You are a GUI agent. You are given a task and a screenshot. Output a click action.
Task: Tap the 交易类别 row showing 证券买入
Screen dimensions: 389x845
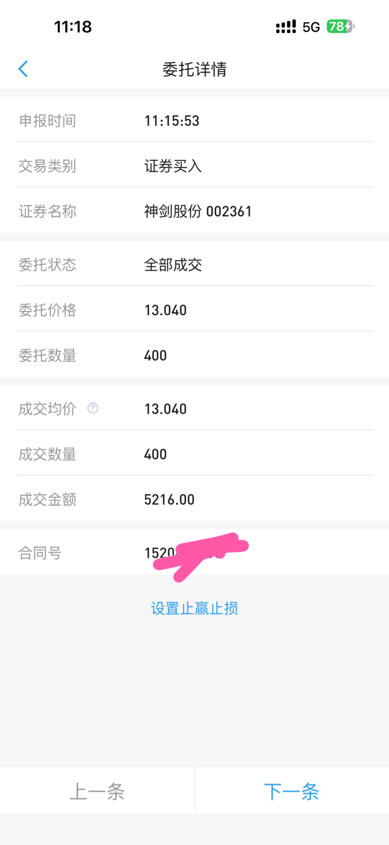[194, 165]
